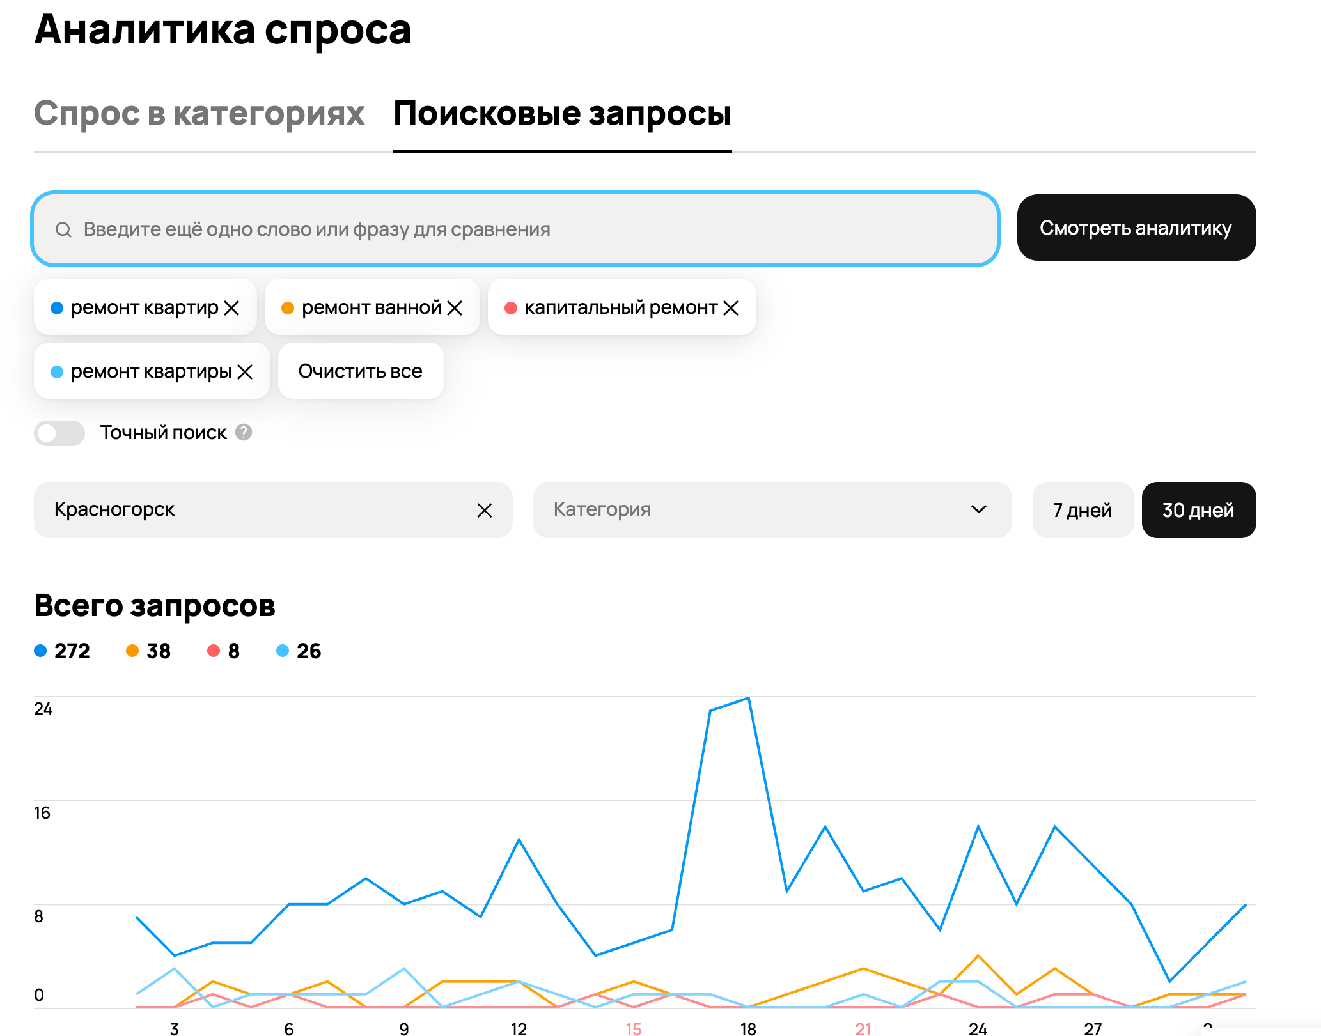
Task: Click blue legend dot for 272
Action: tap(40, 651)
